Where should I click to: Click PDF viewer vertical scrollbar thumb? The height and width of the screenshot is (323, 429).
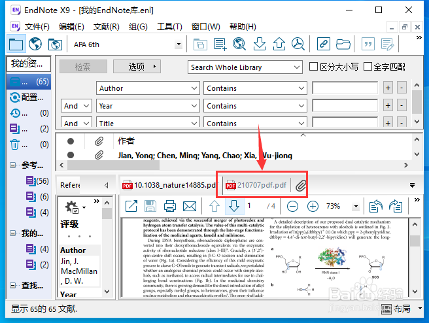point(415,241)
